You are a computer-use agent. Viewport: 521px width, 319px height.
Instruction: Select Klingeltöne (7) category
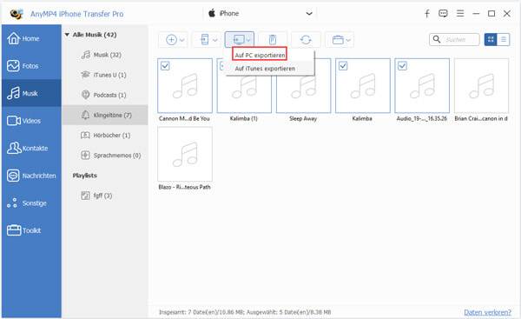(x=105, y=115)
